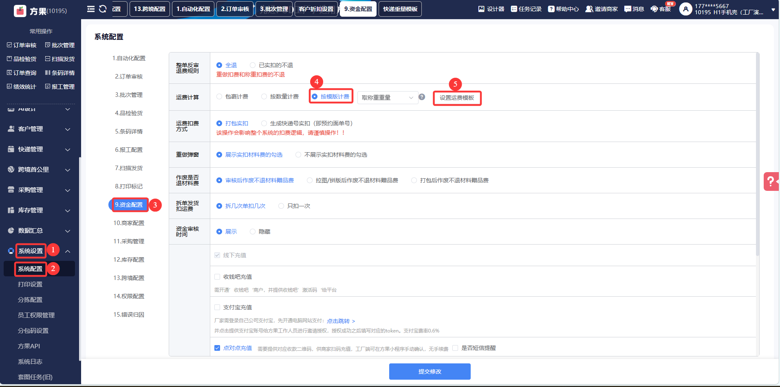Viewport: 780px width, 387px height.
Task: Expand the 库存管理 menu chevron
Action: pyautogui.click(x=68, y=211)
